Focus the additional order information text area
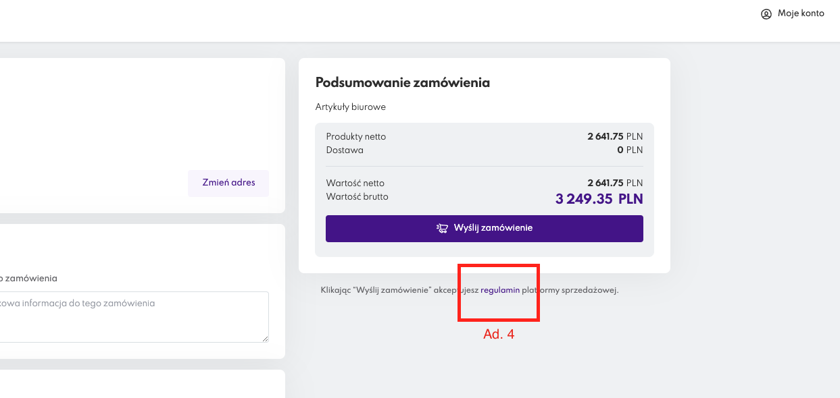Image resolution: width=840 pixels, height=398 pixels. tap(135, 317)
